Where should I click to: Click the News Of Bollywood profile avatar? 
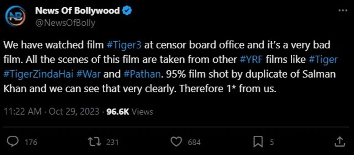click(x=15, y=16)
